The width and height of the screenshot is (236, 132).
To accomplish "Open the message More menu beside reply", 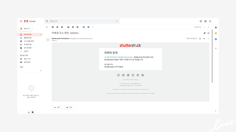I will (x=208, y=39).
